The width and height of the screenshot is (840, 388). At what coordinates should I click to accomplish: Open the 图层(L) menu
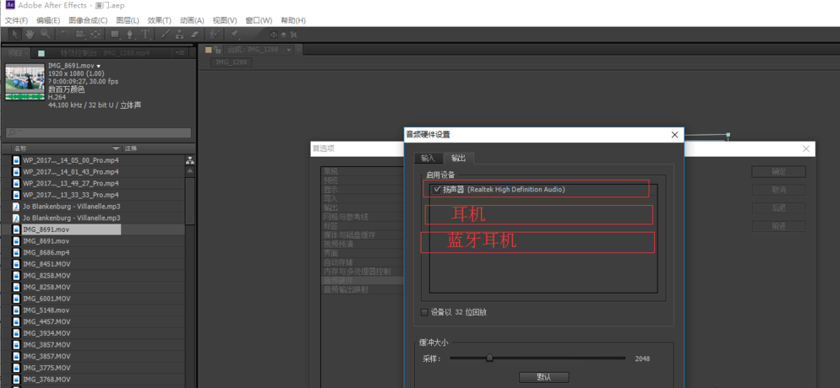(x=128, y=20)
